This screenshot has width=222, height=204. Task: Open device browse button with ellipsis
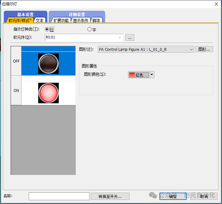pyautogui.click(x=130, y=38)
